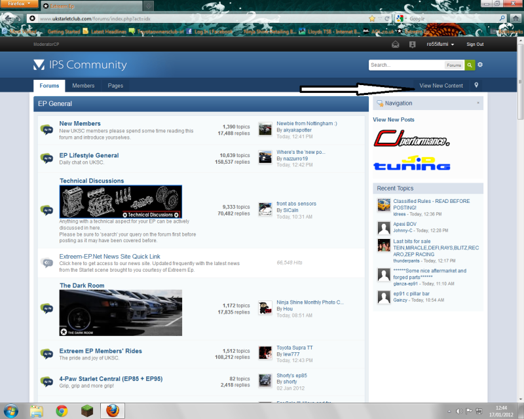Open the Forums search scope dropdown
The width and height of the screenshot is (524, 419).
[x=454, y=65]
